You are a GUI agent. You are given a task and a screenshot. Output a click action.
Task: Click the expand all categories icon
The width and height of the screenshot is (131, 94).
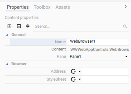tap(9, 26)
